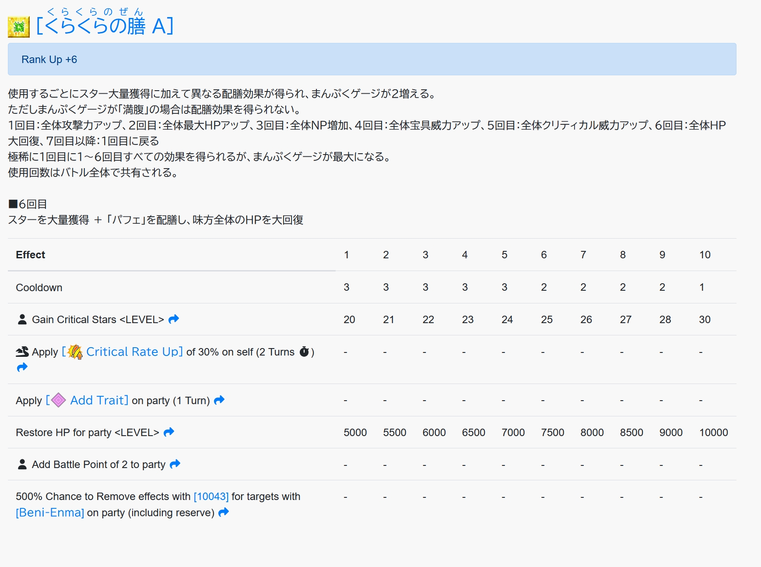This screenshot has width=761, height=567.
Task: Open the くらくらの膳 A skill link
Action: pyautogui.click(x=105, y=26)
